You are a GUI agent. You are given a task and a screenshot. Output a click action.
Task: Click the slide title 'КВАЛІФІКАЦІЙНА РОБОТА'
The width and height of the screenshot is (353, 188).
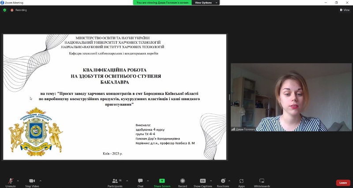[x=115, y=70]
